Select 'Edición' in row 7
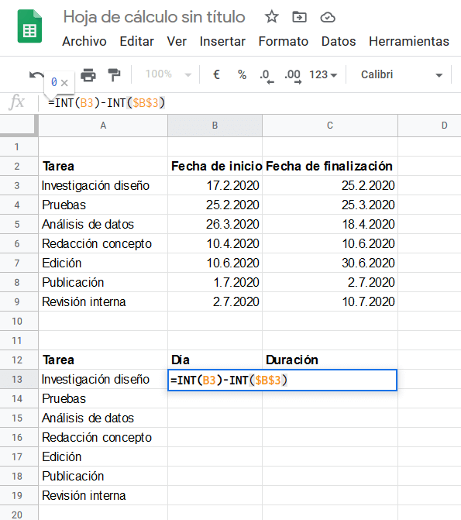Image resolution: width=461 pixels, height=520 pixels. (103, 263)
